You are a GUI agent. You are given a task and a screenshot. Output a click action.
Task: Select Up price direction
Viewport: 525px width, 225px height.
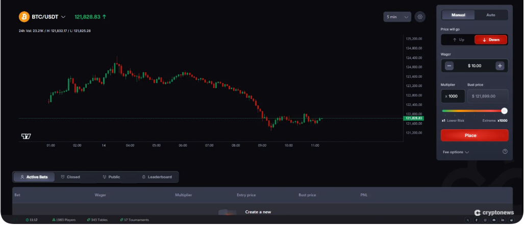(x=458, y=40)
